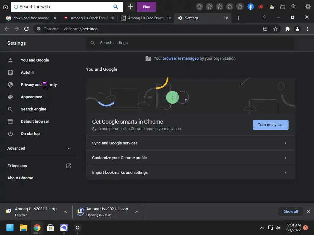
Task: Open Default browser settings section
Action: click(x=35, y=121)
